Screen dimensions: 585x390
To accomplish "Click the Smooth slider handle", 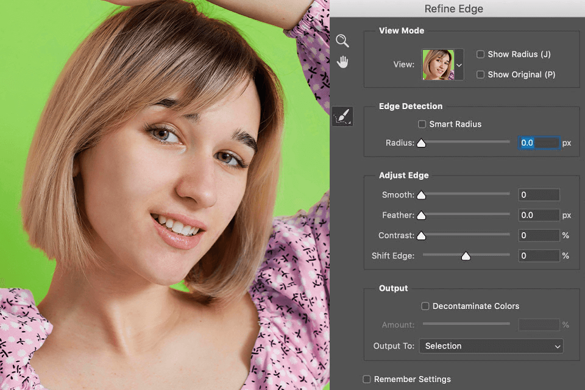I will (421, 195).
